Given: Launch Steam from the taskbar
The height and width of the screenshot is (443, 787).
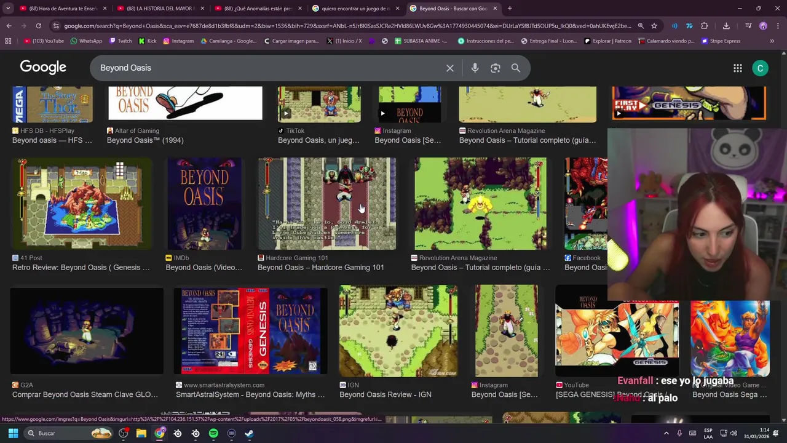Looking at the screenshot, I should tap(249, 433).
